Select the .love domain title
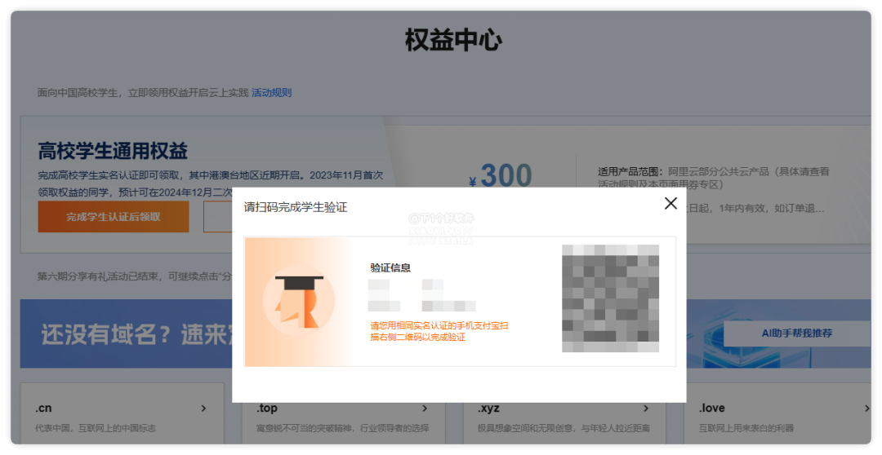This screenshot has width=882, height=455. coord(711,409)
